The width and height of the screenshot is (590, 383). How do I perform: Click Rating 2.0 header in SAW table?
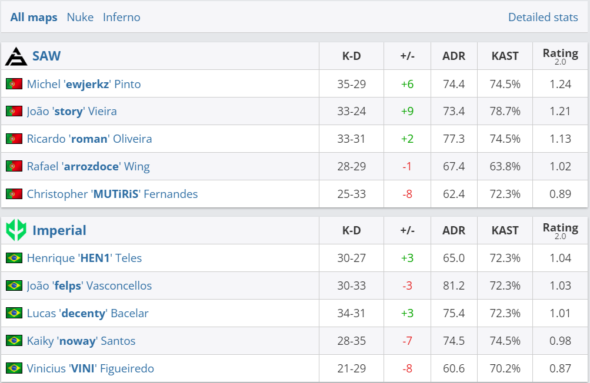pyautogui.click(x=560, y=56)
